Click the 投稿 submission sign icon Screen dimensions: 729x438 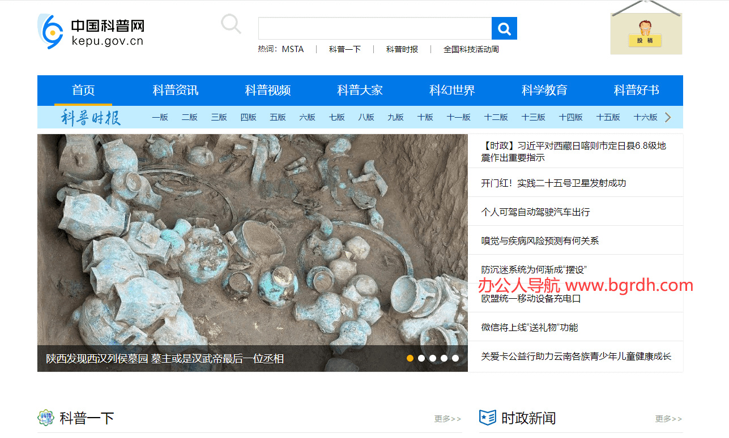click(646, 34)
